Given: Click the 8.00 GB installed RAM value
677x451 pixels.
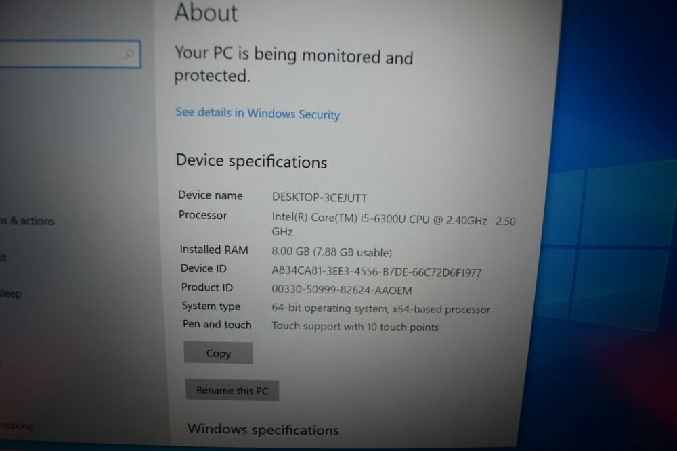Looking at the screenshot, I should tap(332, 252).
